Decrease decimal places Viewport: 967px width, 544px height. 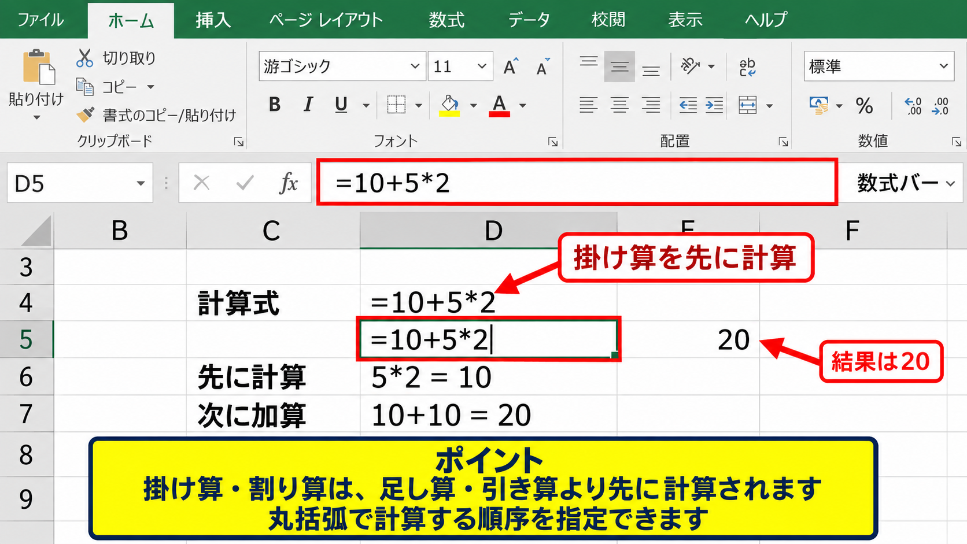(940, 106)
